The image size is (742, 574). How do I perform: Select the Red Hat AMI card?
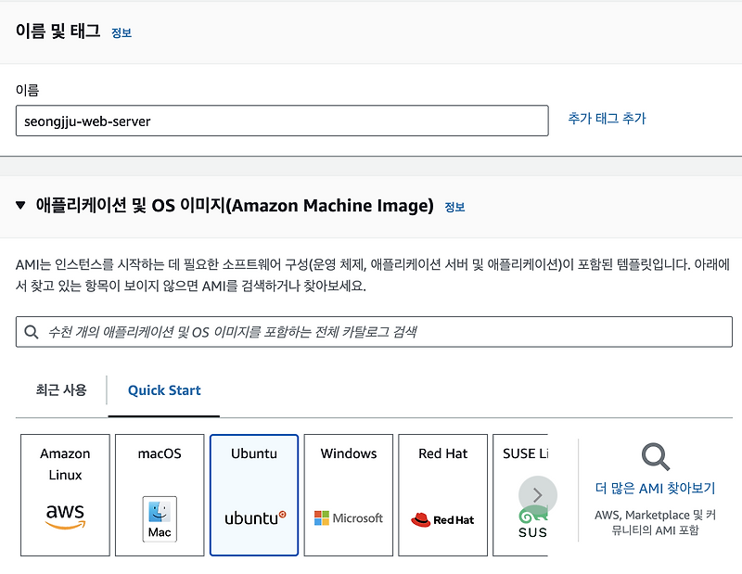coord(442,494)
